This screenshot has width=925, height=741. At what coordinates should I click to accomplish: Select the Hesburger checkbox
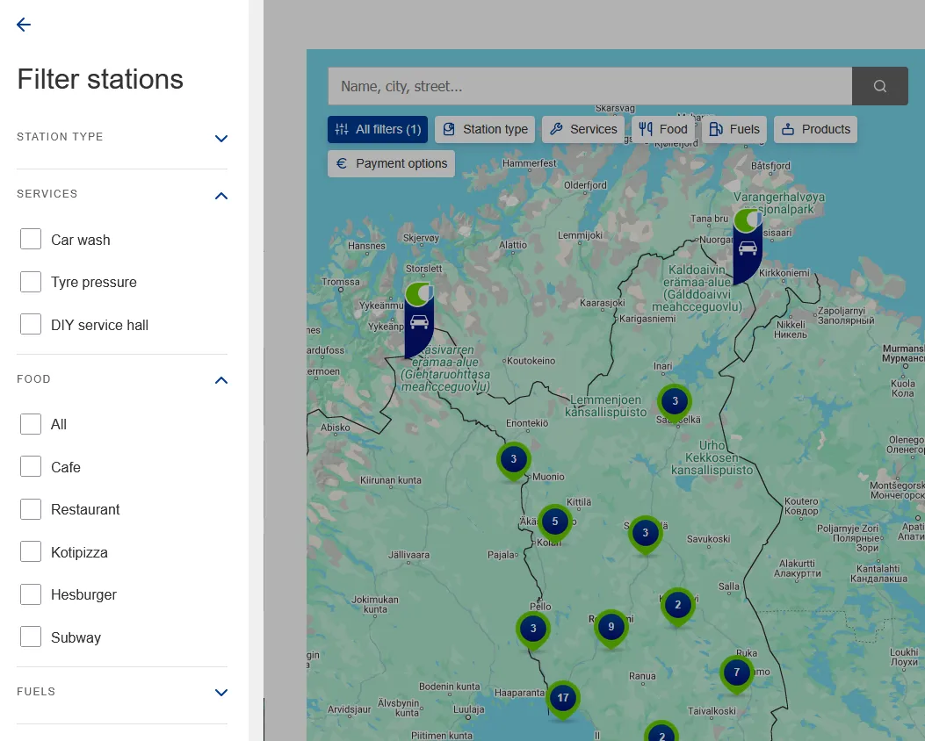pyautogui.click(x=31, y=594)
